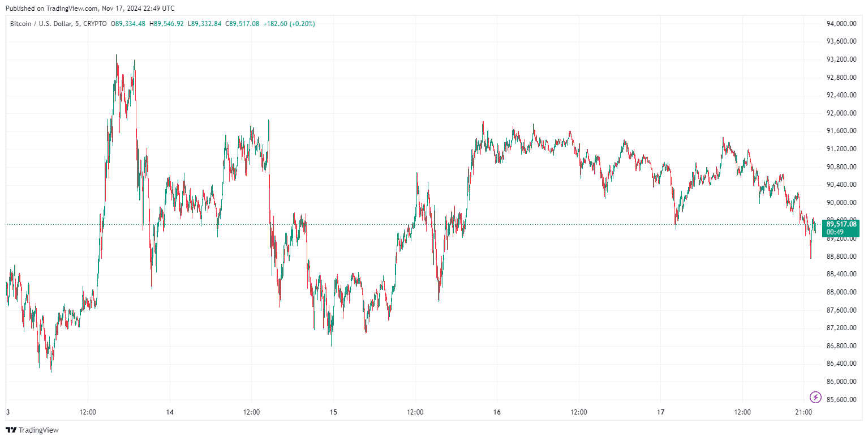Click the Published on TradingView.com header text
This screenshot has height=440, width=868.
[90, 8]
